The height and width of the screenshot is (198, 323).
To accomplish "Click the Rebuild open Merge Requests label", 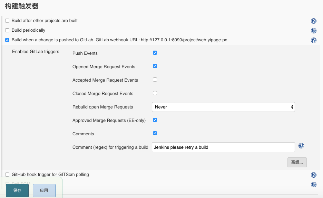I will 102,107.
